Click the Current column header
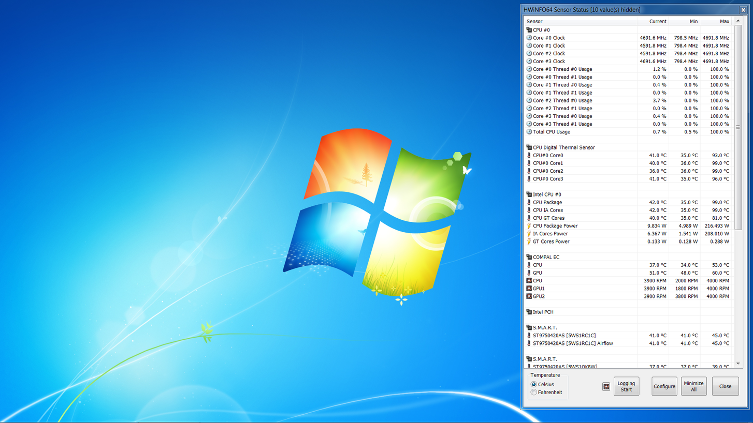Viewport: 753px width, 423px height. 658,21
